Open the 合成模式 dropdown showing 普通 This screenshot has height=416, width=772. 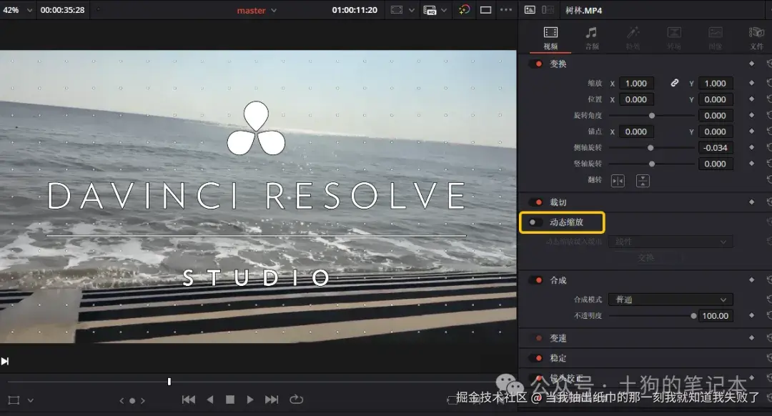[670, 299]
